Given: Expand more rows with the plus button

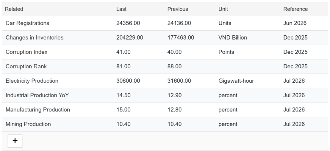Looking at the screenshot, I should [x=15, y=141].
